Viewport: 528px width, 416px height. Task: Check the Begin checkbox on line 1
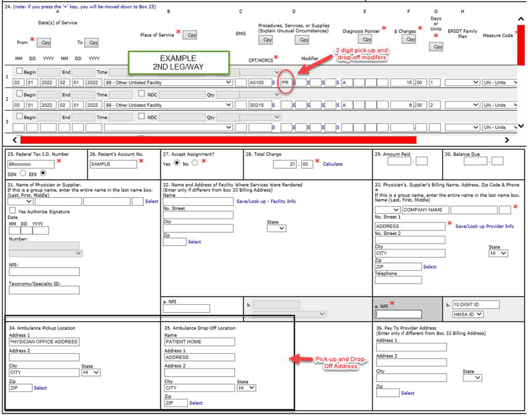click(x=20, y=71)
